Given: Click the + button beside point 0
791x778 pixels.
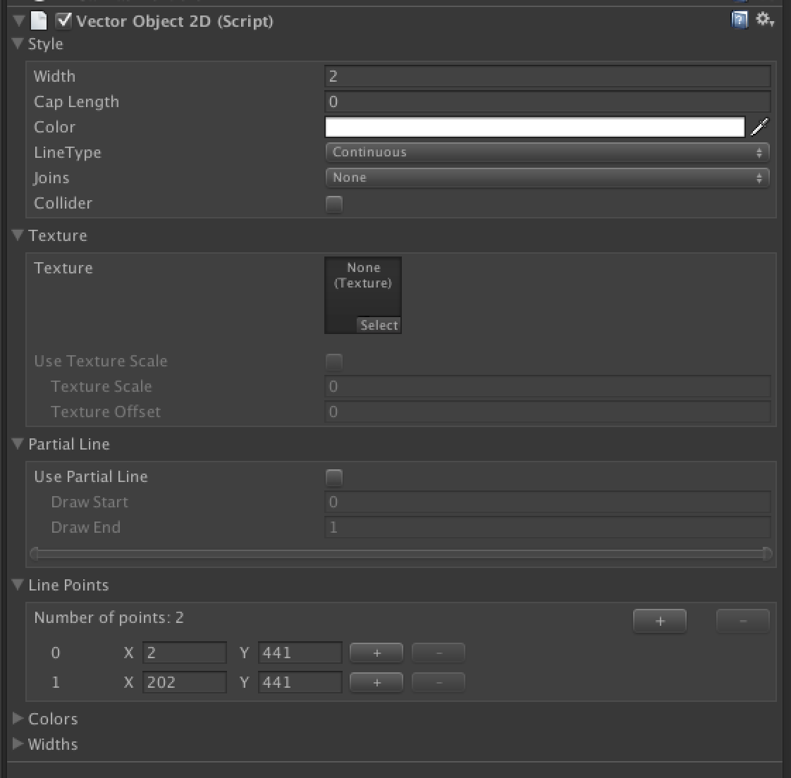Looking at the screenshot, I should [376, 653].
